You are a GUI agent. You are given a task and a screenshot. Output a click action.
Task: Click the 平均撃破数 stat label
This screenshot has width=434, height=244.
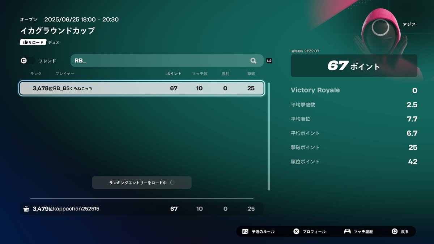[303, 105]
